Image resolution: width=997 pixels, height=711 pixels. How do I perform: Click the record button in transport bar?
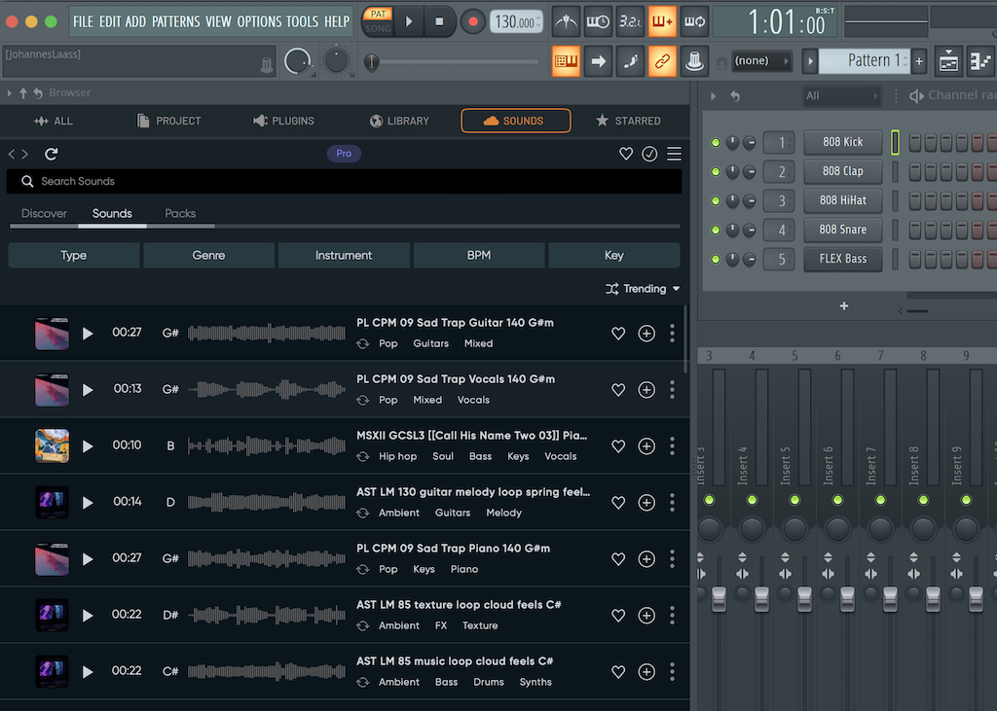(472, 21)
